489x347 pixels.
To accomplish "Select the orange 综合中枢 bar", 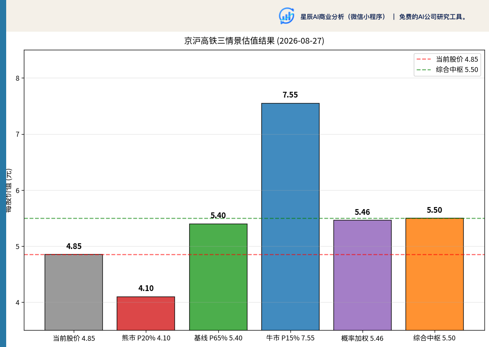I will (435, 274).
